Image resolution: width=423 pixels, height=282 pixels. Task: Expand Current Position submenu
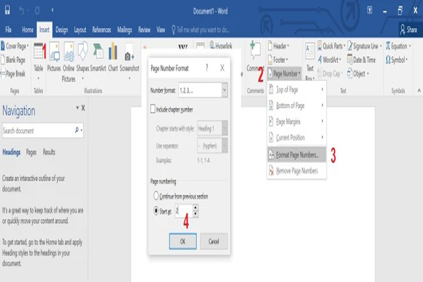click(x=296, y=137)
